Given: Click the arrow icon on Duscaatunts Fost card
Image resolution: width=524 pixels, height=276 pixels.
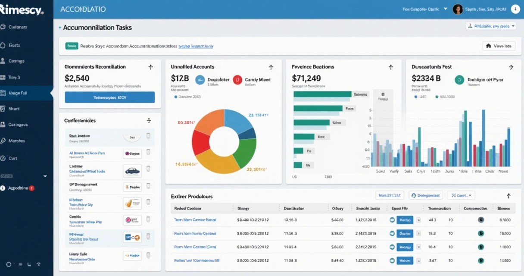Looking at the screenshot, I should (511, 67).
